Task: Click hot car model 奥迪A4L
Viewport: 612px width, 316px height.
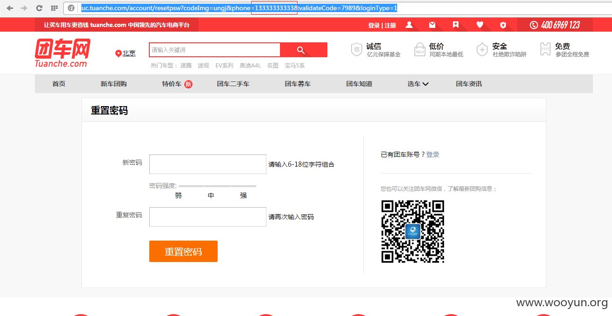Action: 250,66
